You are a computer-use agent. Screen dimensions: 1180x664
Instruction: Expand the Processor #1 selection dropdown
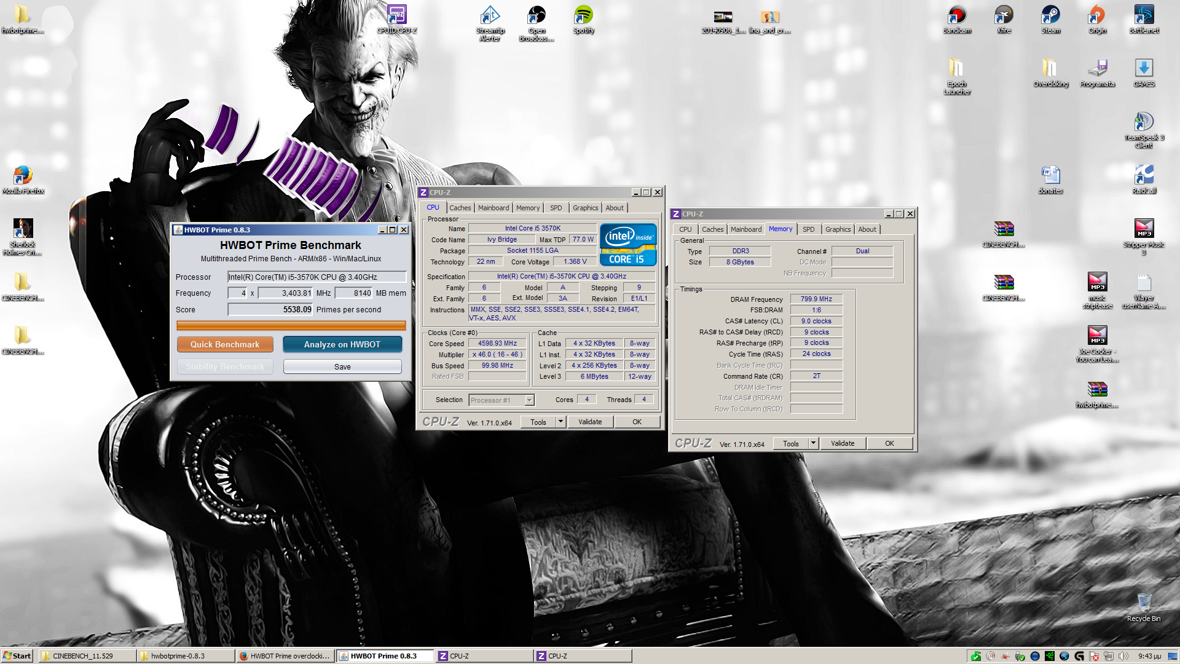pos(529,400)
